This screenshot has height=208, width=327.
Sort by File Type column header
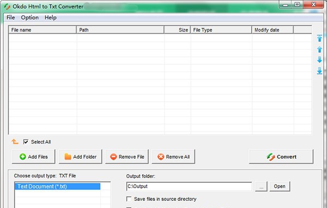point(221,30)
